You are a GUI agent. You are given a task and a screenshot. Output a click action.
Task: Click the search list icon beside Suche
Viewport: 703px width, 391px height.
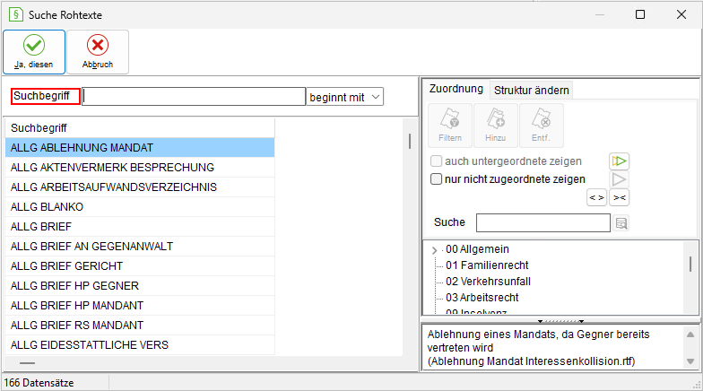coord(621,222)
